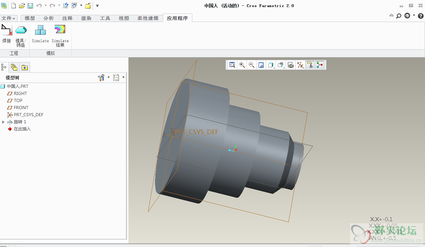Image resolution: width=425 pixels, height=247 pixels.
Task: Click the 工程 group label
Action: pos(14,54)
